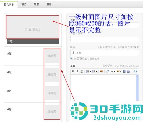Click the second sub-article 标题 text
The width and height of the screenshot is (143, 122).
pyautogui.click(x=9, y=72)
